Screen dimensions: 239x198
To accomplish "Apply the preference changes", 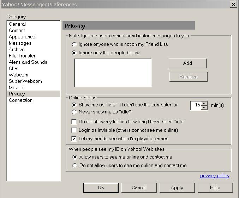I will click(x=177, y=187).
